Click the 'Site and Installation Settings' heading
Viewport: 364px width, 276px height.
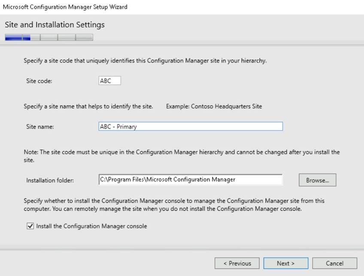pyautogui.click(x=55, y=24)
